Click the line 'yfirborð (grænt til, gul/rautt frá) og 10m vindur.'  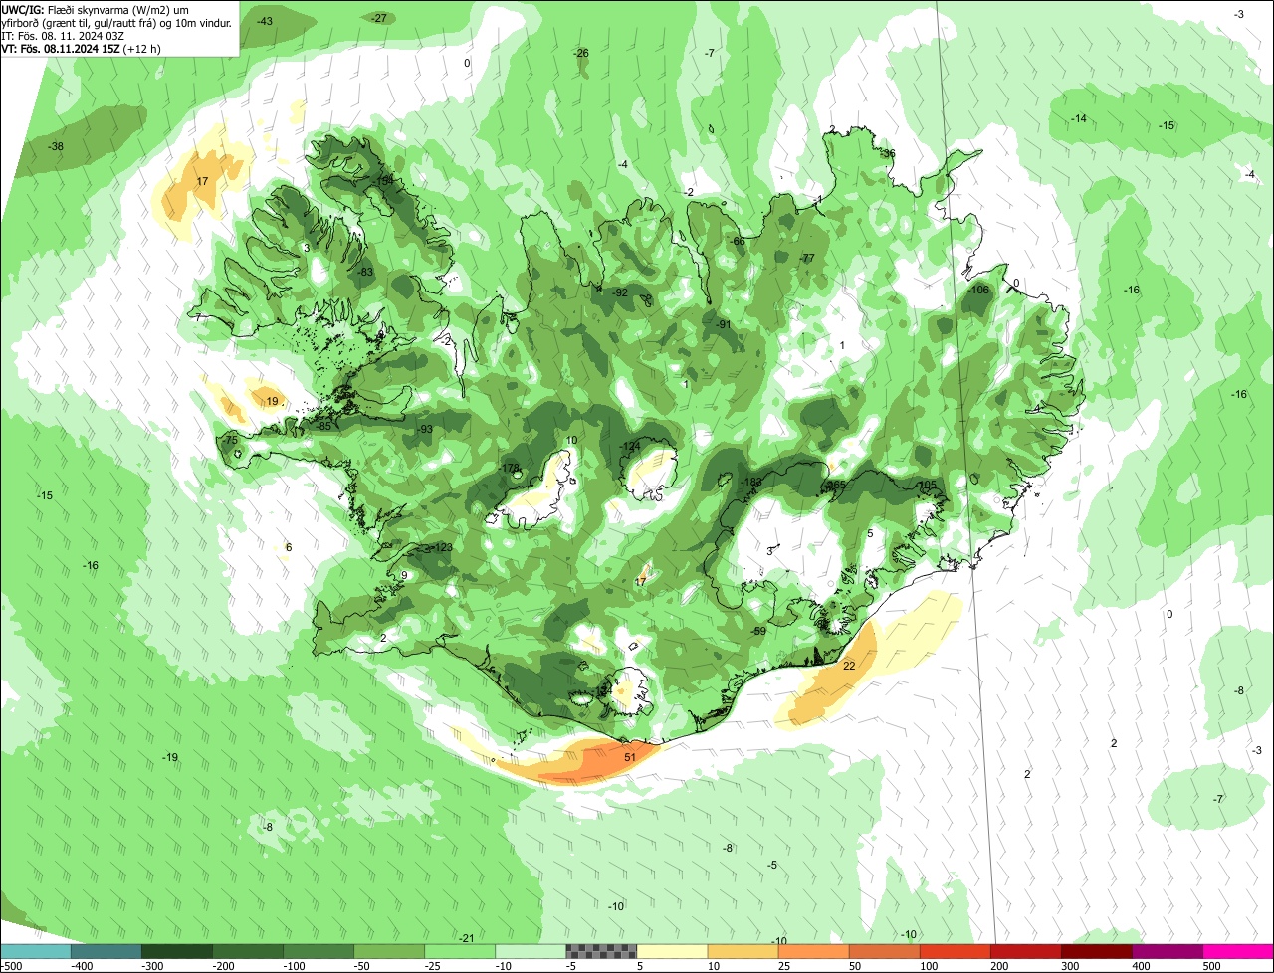click(117, 22)
